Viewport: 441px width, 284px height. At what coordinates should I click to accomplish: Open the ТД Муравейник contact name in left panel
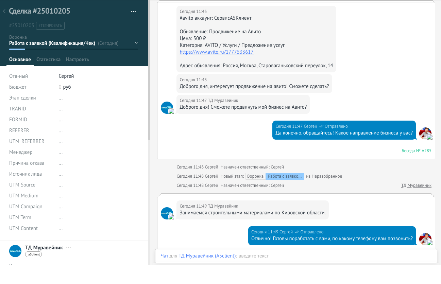pos(44,248)
